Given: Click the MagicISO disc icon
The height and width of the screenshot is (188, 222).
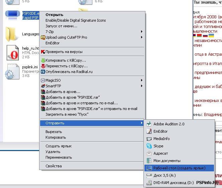Looking at the screenshot, I should [x=43, y=80].
